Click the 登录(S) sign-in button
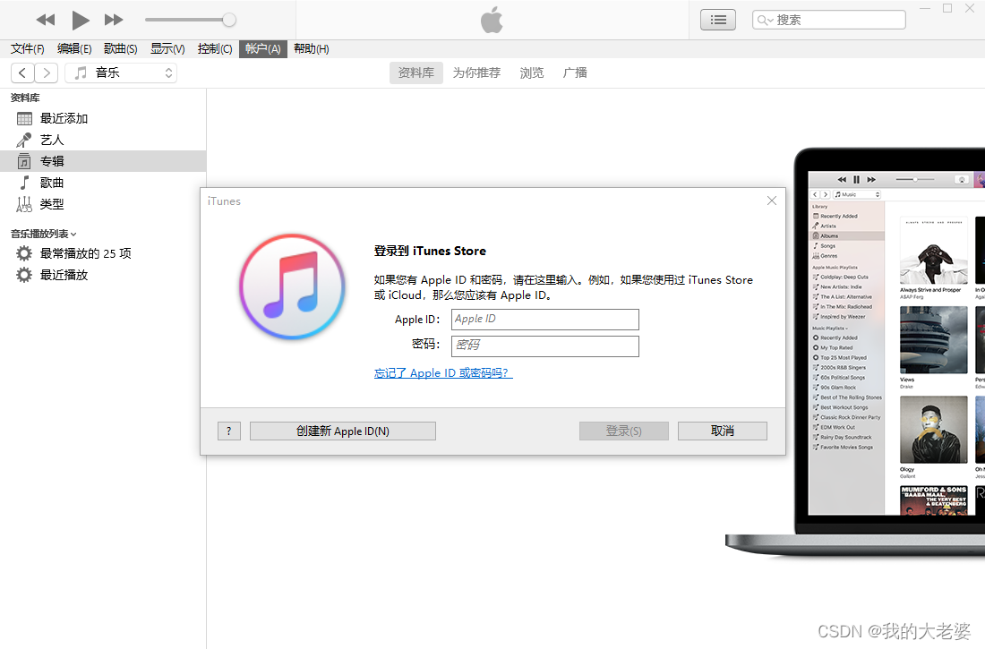Screen dimensions: 985x649 click(624, 431)
